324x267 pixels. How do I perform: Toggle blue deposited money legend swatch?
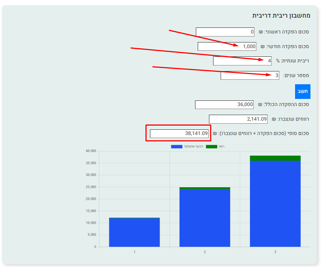[177, 147]
